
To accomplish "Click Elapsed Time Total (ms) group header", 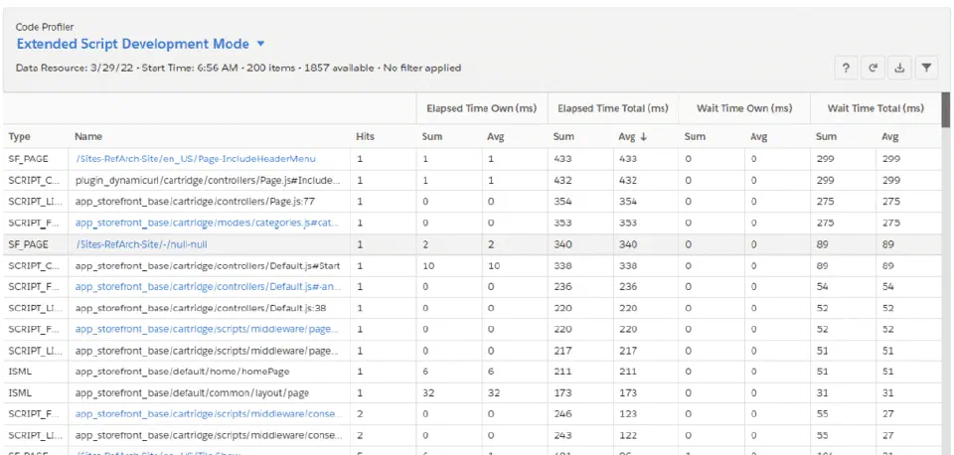I will (613, 108).
